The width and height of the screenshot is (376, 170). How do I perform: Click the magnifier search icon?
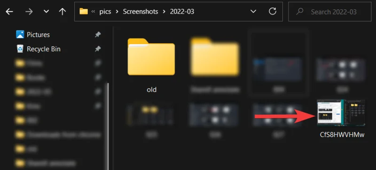point(300,11)
